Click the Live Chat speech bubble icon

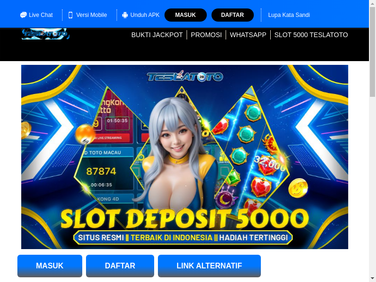23,15
